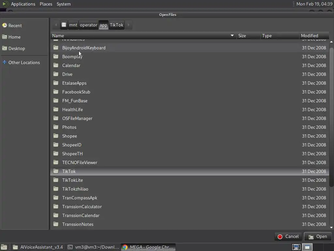Image resolution: width=334 pixels, height=251 pixels.
Task: Click the TikTokzhiliao folder icon
Action: [x=56, y=189]
